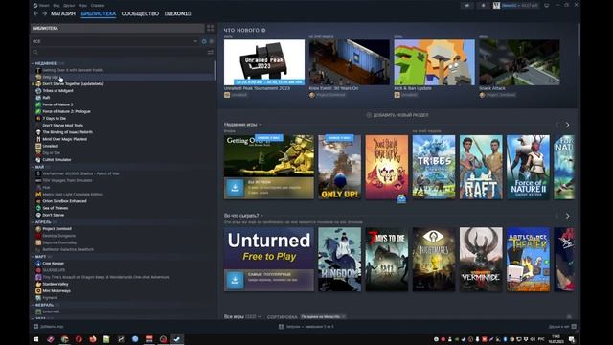Switch to Big Picture mode icon
The height and width of the screenshot is (345, 613).
[547, 5]
